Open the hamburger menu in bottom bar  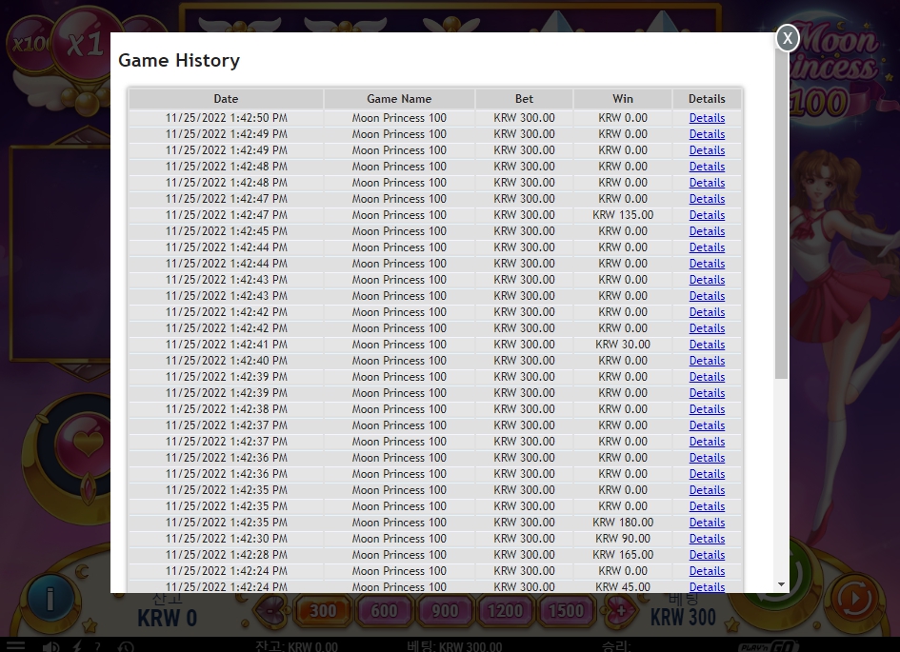(x=15, y=645)
